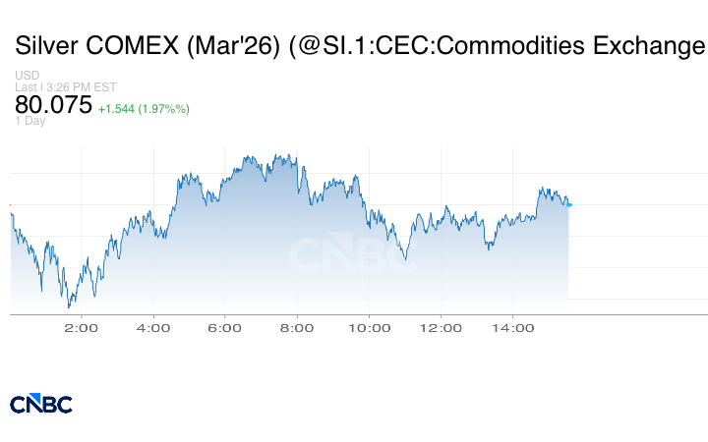Click the green +1.544 (1.97%) change value
The height and width of the screenshot is (442, 708).
click(144, 108)
